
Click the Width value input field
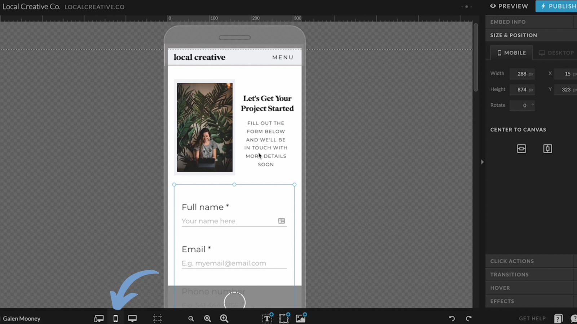pyautogui.click(x=521, y=73)
